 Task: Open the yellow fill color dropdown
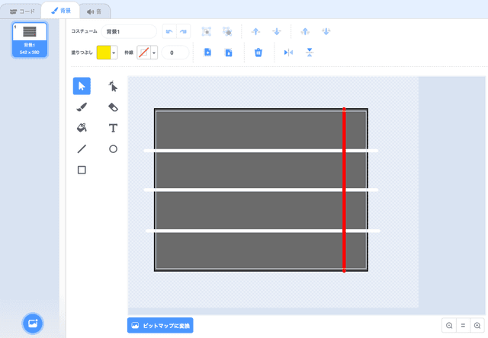tap(114, 53)
